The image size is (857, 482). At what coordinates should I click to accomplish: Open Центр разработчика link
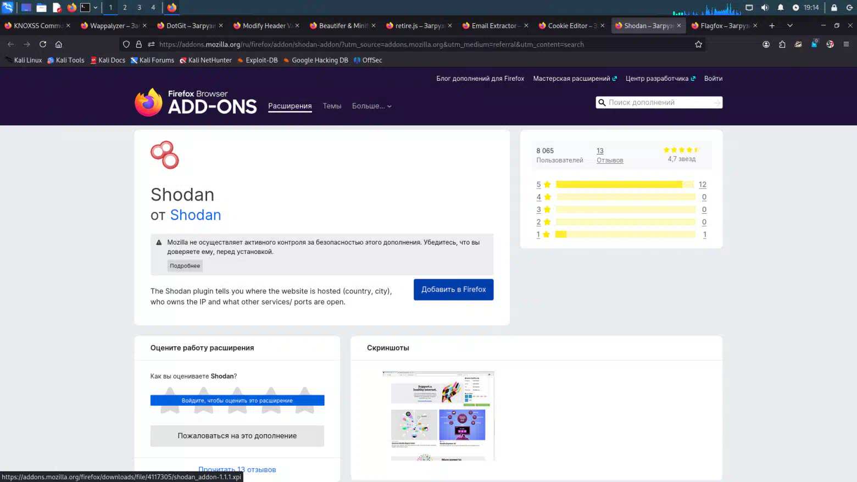point(660,79)
